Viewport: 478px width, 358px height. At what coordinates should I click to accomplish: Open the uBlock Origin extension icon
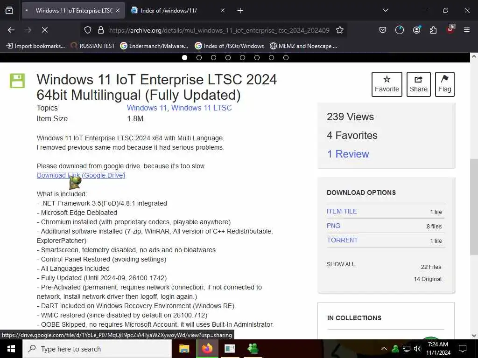point(450,30)
